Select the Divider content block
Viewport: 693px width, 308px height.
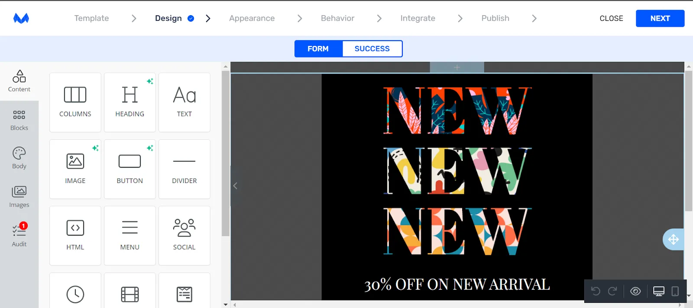[x=185, y=169]
